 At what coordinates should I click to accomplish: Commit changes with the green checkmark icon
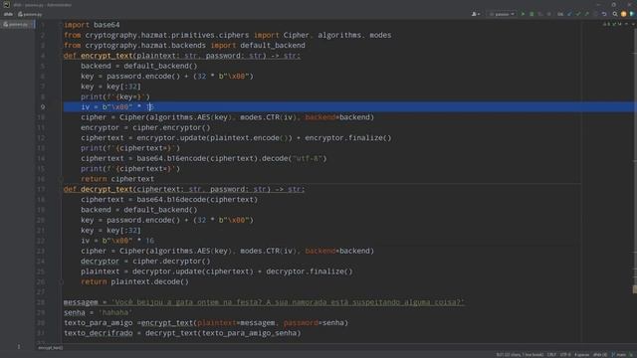(578, 14)
